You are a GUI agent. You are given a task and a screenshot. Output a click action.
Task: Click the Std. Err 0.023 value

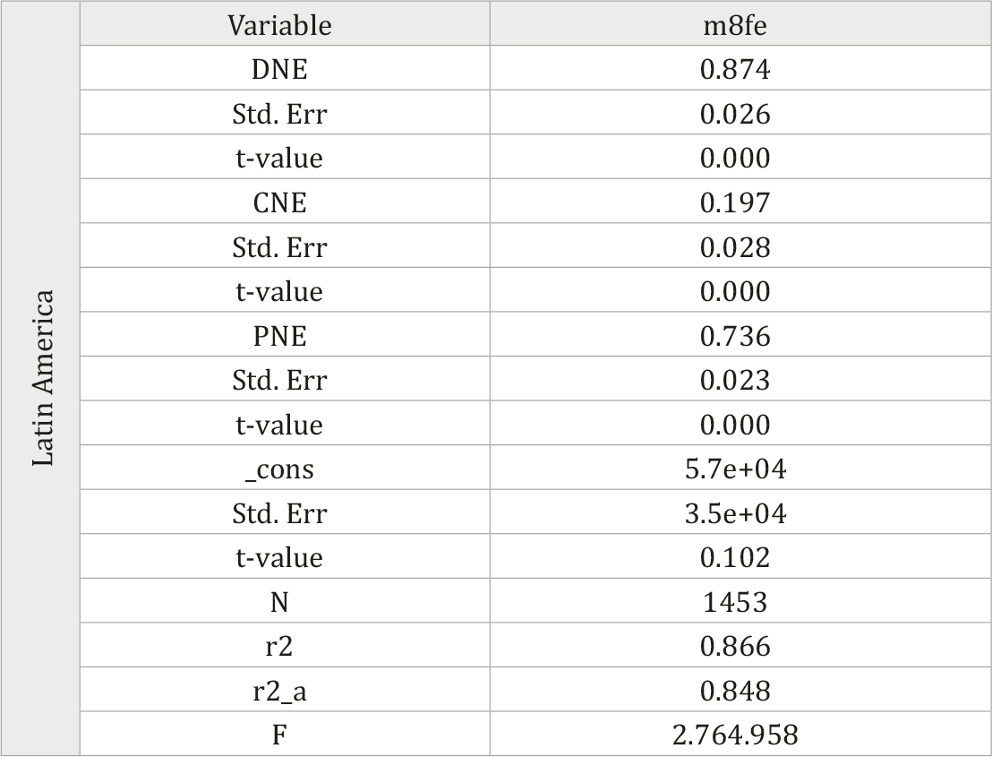pyautogui.click(x=735, y=380)
